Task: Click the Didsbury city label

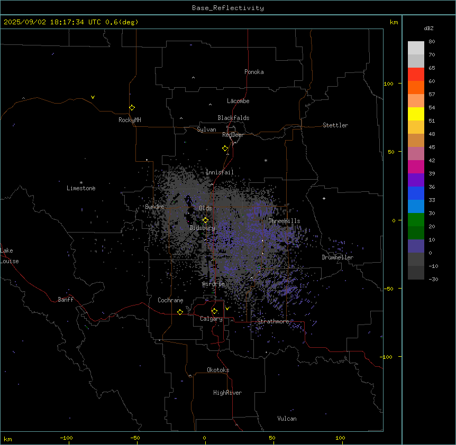Action: click(203, 228)
